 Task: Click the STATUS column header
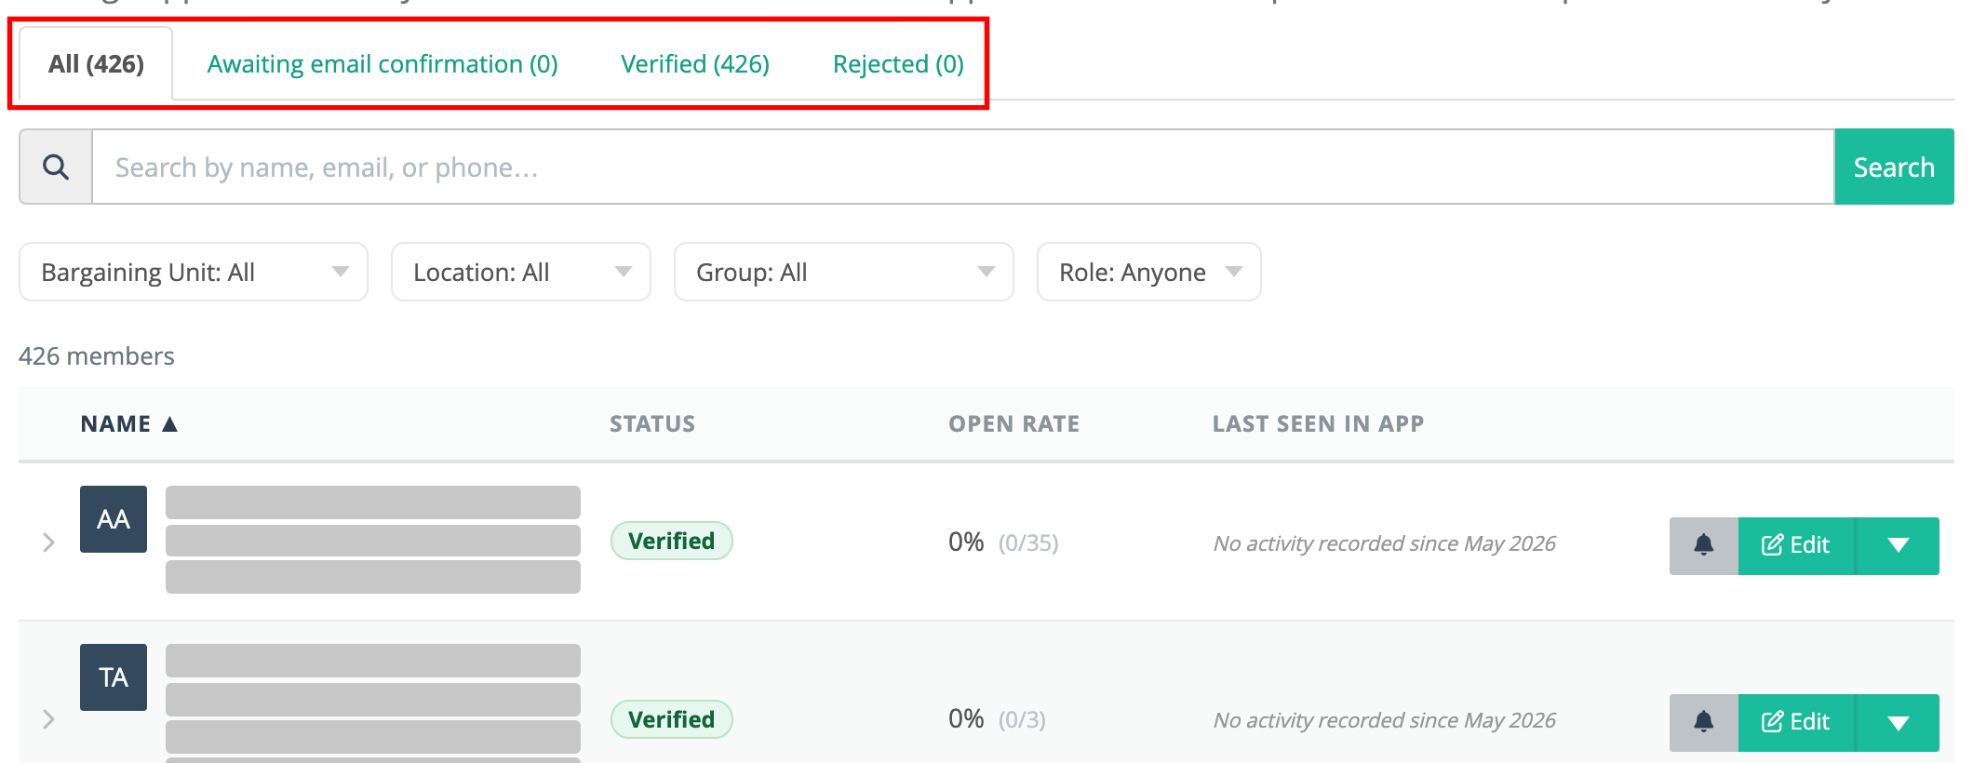[x=652, y=424]
